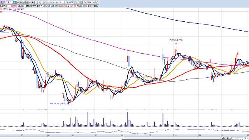Click the candle count input showing 241
Viewport: 249px width, 140px height.
[x=67, y=2]
